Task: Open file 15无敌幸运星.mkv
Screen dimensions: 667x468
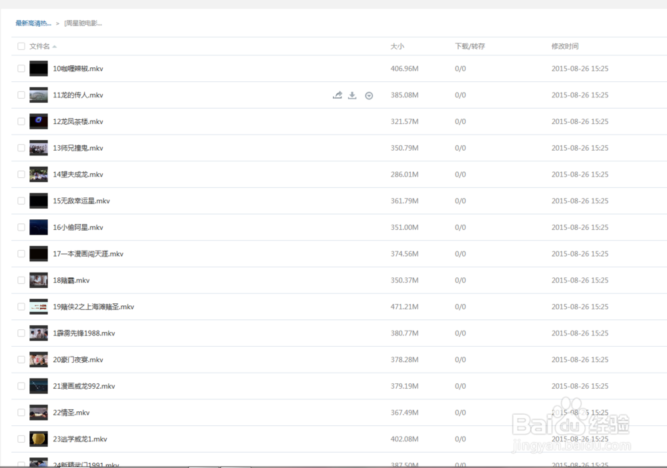Action: (81, 201)
